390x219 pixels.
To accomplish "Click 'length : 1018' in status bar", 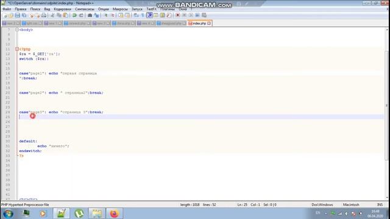I will (x=190, y=205).
